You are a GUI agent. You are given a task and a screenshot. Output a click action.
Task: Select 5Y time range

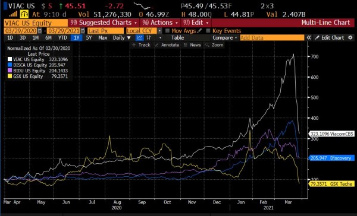coord(89,38)
